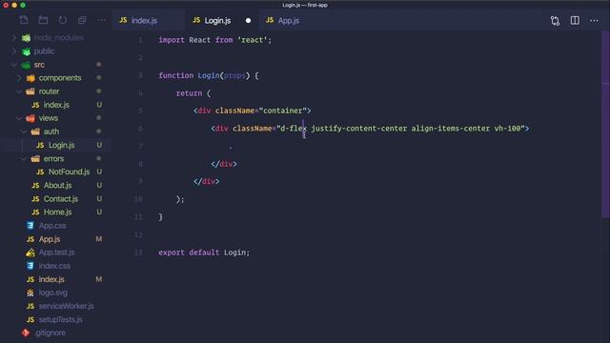Click the New Folder icon in explorer toolbar
The image size is (610, 343).
pos(43,20)
